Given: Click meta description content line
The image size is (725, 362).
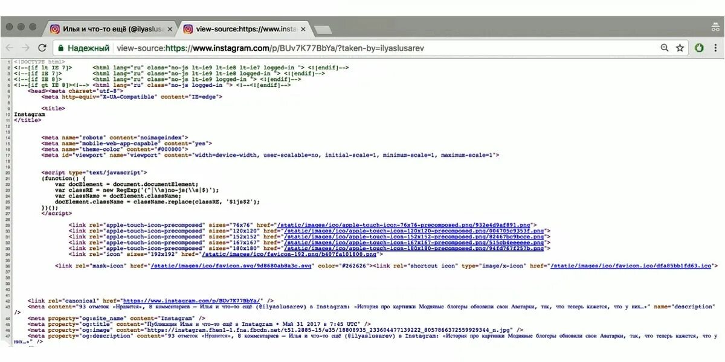Looking at the screenshot, I should (x=364, y=309).
